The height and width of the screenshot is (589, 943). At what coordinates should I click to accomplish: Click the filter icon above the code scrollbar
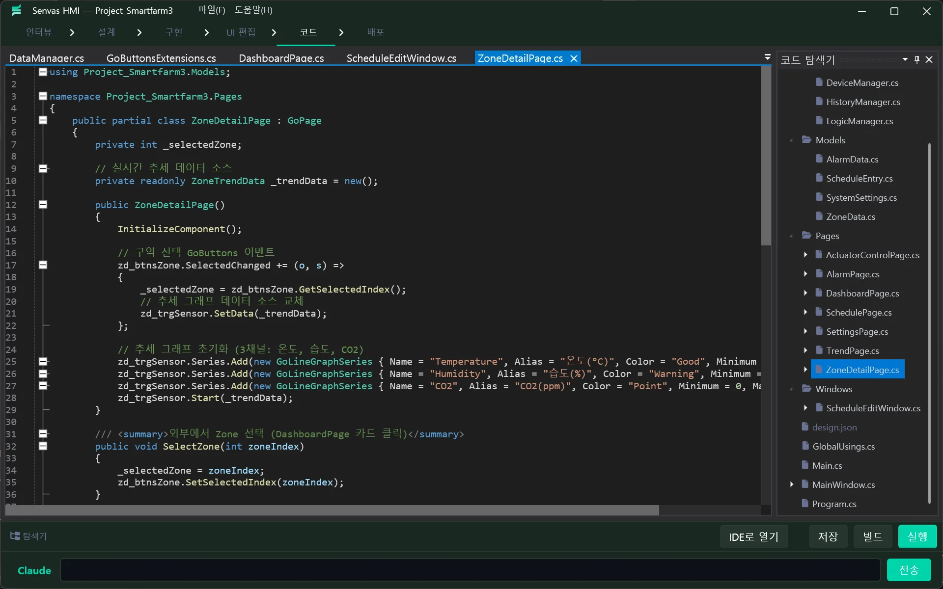[767, 57]
